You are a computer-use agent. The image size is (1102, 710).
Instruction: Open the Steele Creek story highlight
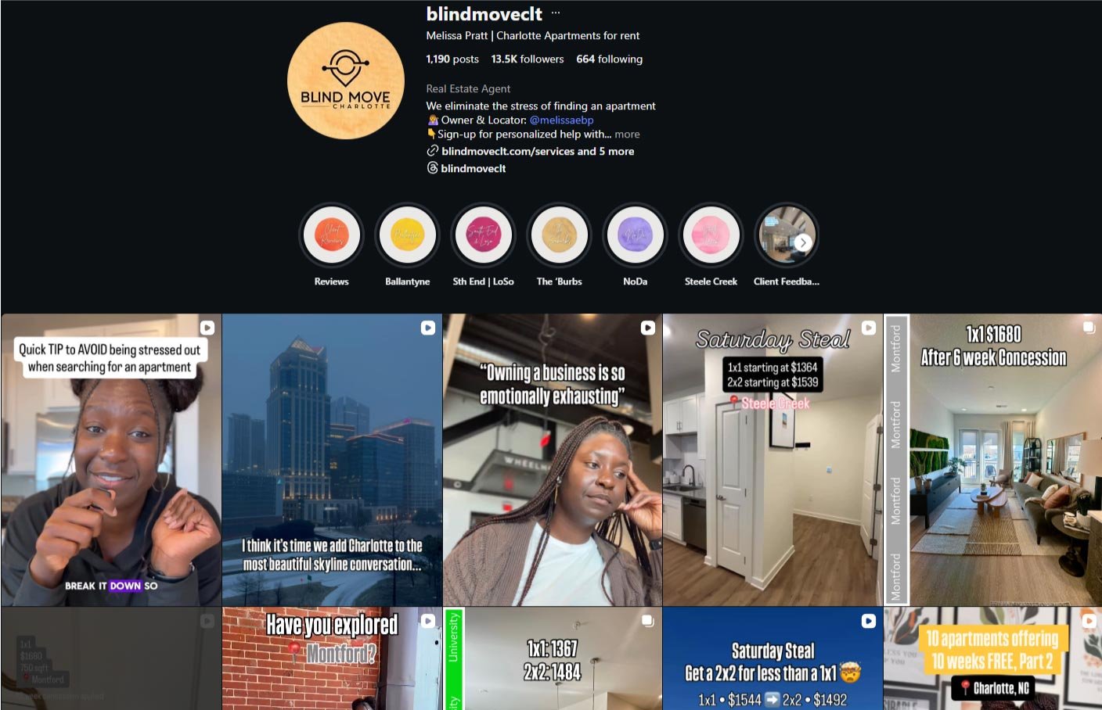711,235
